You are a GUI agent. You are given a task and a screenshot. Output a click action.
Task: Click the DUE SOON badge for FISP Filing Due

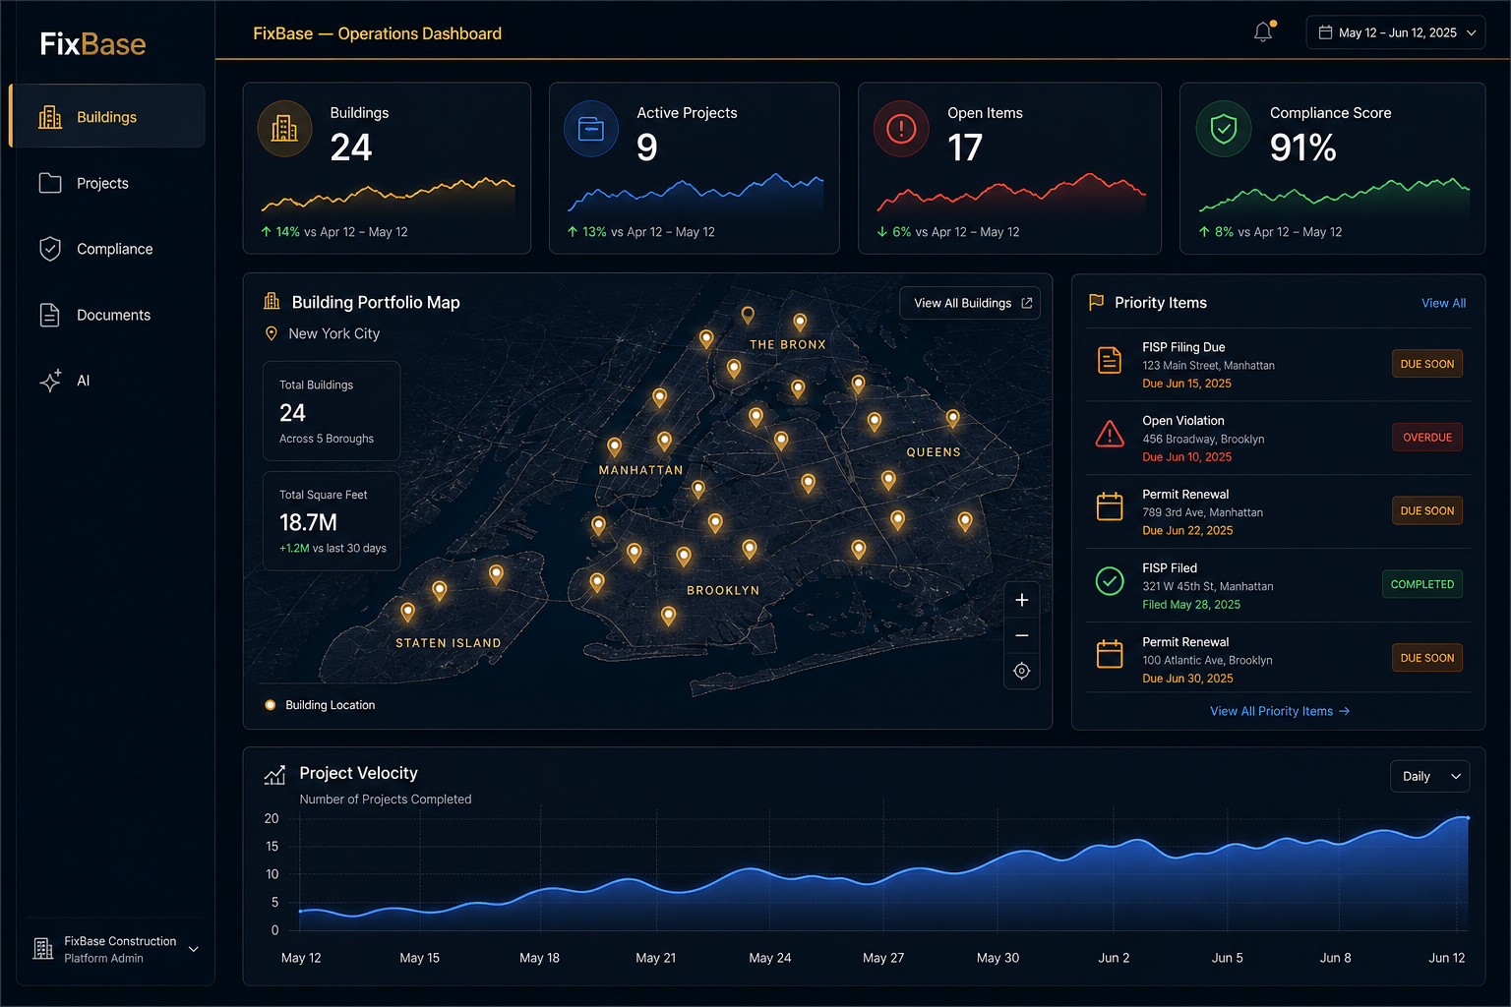(x=1427, y=364)
